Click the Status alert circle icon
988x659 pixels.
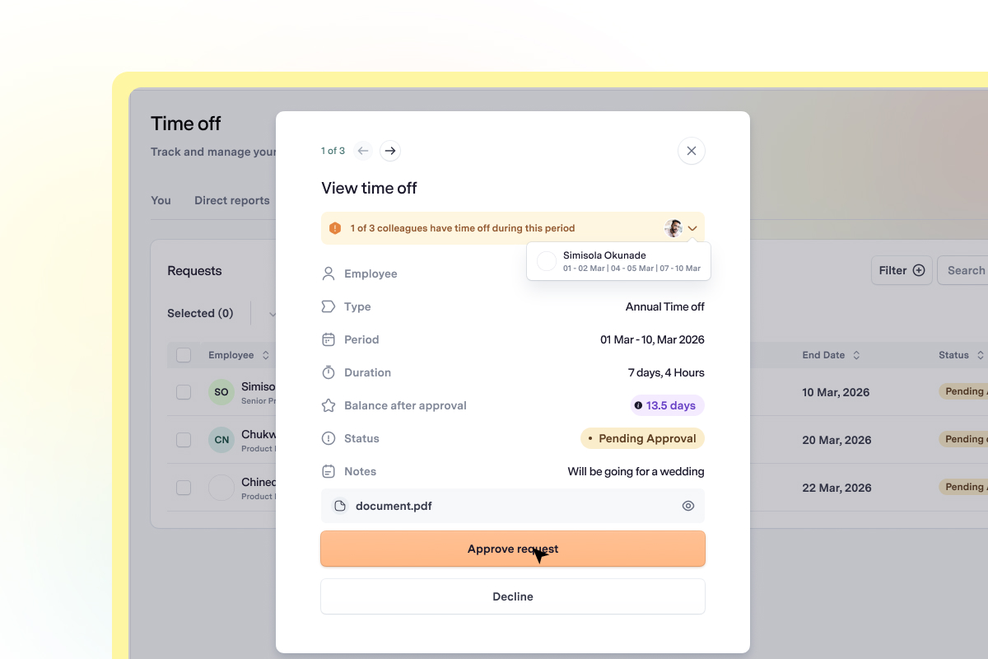[329, 438]
